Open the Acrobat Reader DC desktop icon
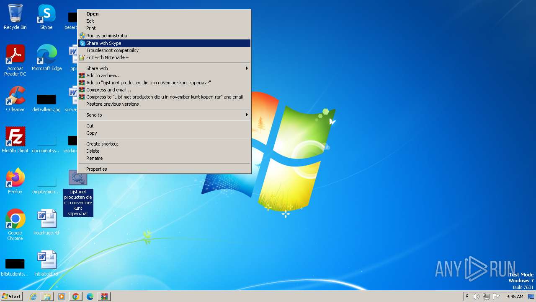Screen dimensions: 536x302 point(15,60)
